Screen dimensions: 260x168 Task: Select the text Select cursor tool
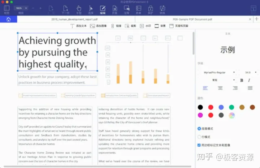[x=91, y=8]
